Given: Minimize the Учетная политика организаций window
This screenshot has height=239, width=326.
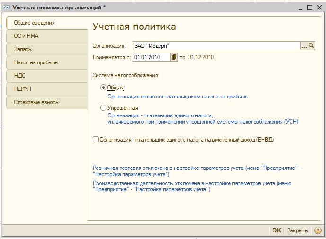Looking at the screenshot, I should 300,8.
